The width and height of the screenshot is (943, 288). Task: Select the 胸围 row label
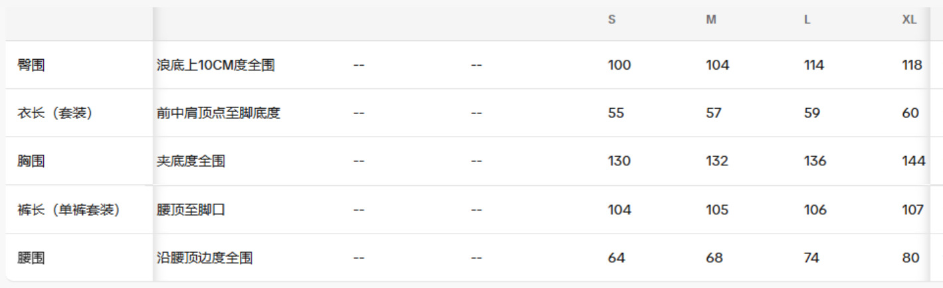click(x=31, y=161)
